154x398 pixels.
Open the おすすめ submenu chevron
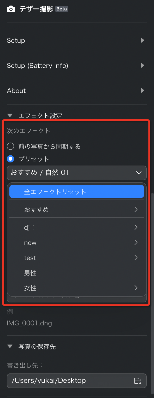point(136,209)
